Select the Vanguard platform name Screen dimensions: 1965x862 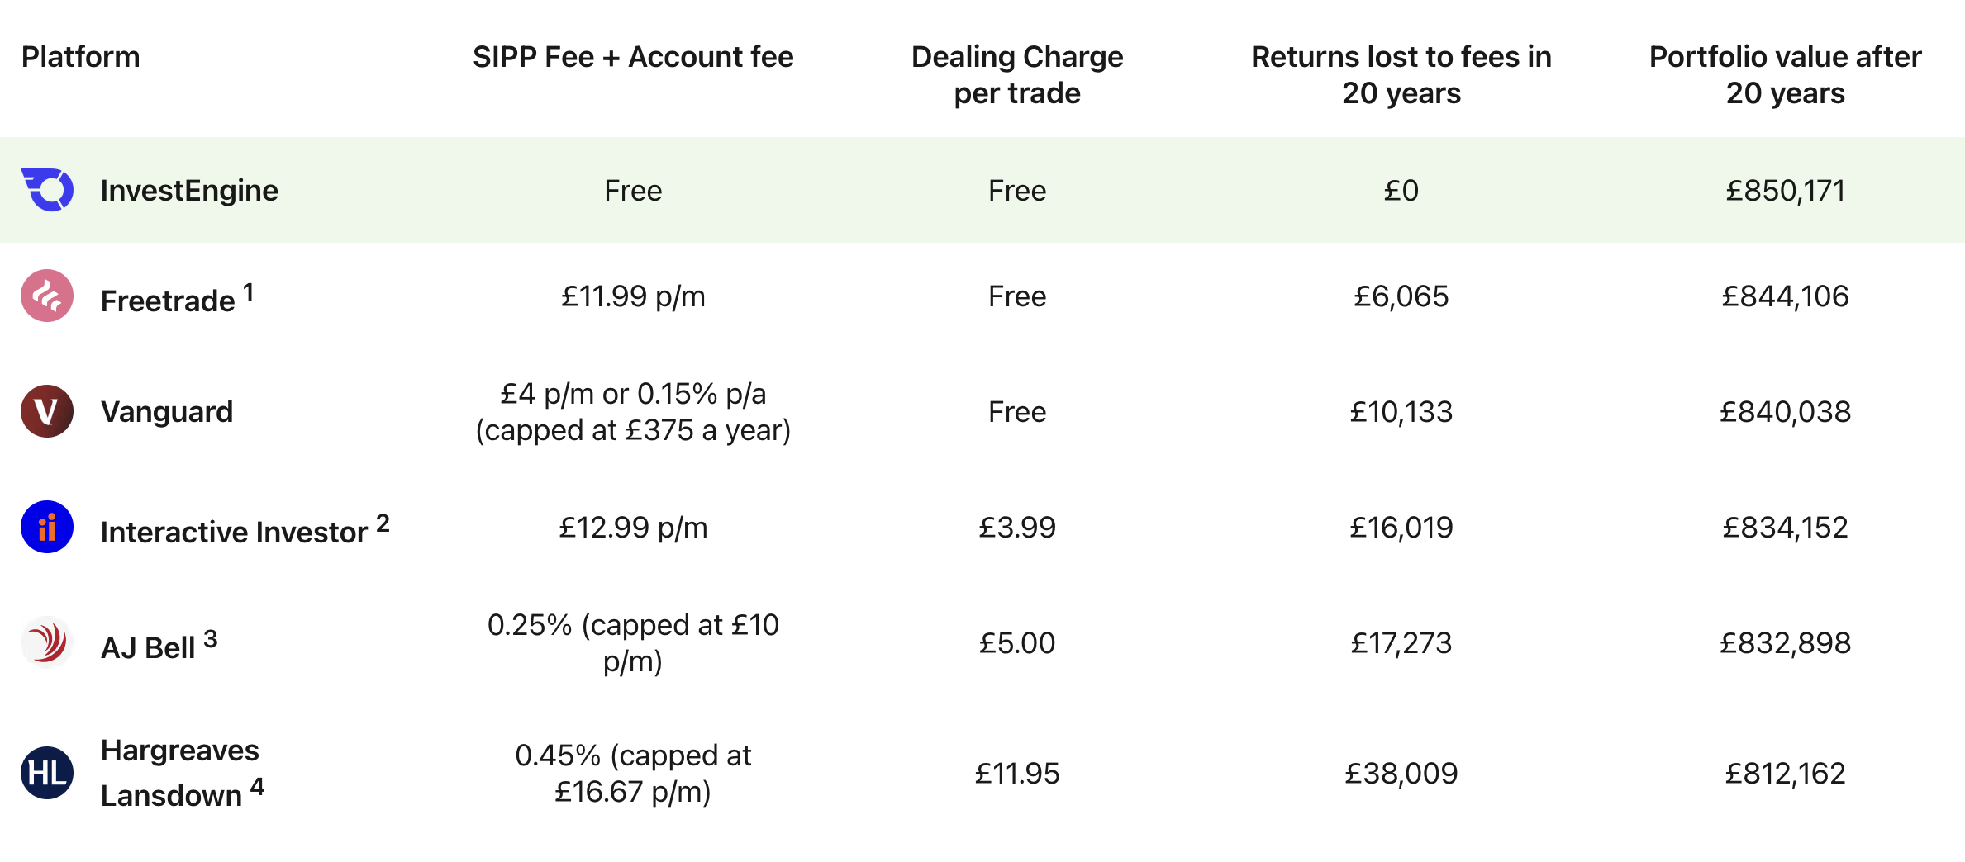coord(167,412)
